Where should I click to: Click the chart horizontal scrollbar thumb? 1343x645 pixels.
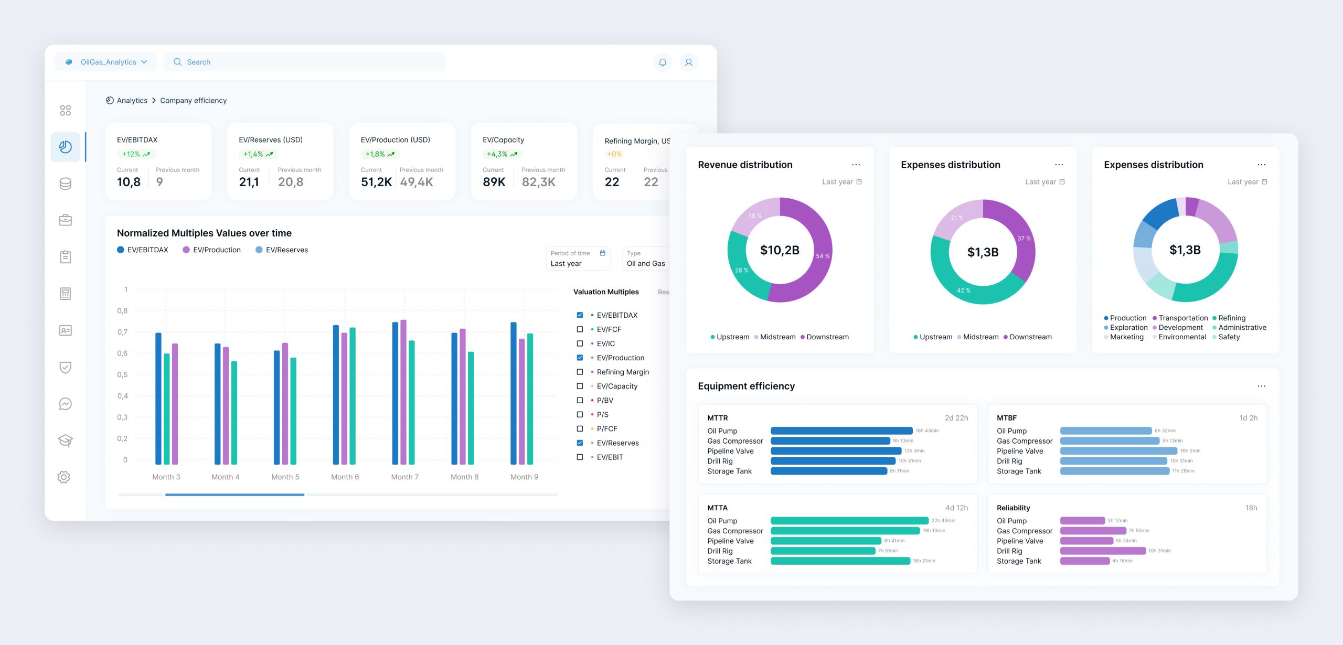point(235,494)
